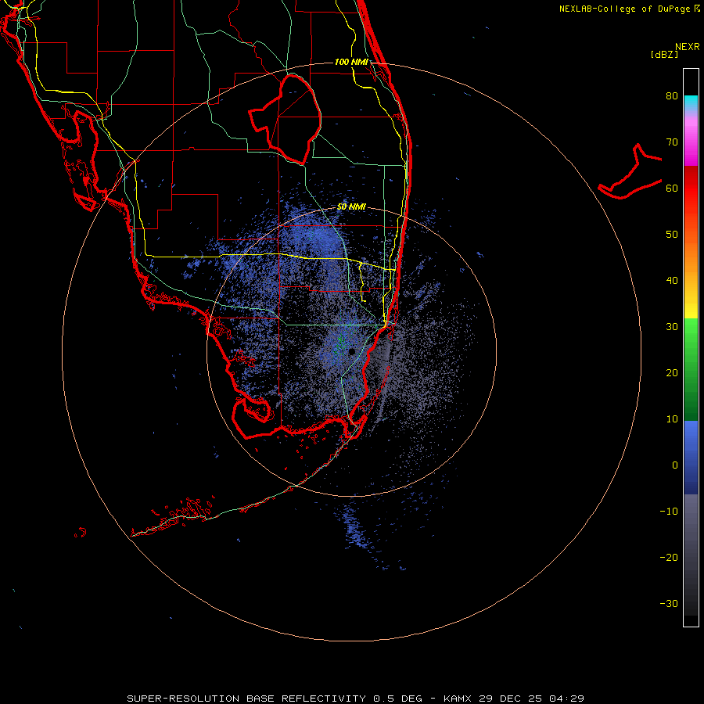
Task: Click the Bahamas island outline at right edge
Action: pyautogui.click(x=630, y=171)
